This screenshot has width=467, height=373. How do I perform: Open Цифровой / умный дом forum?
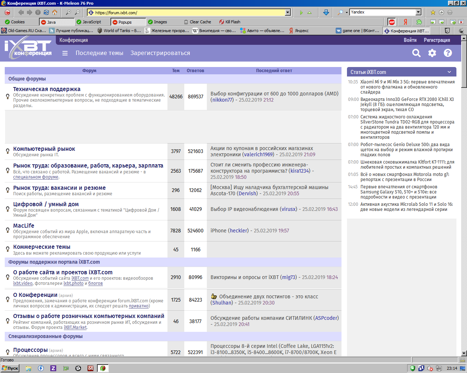[46, 204]
